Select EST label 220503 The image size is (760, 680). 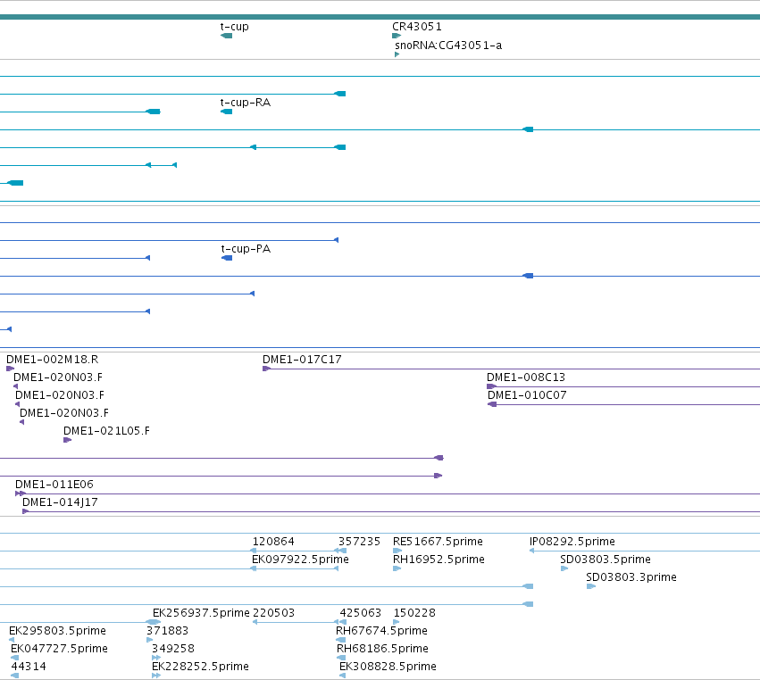(274, 613)
